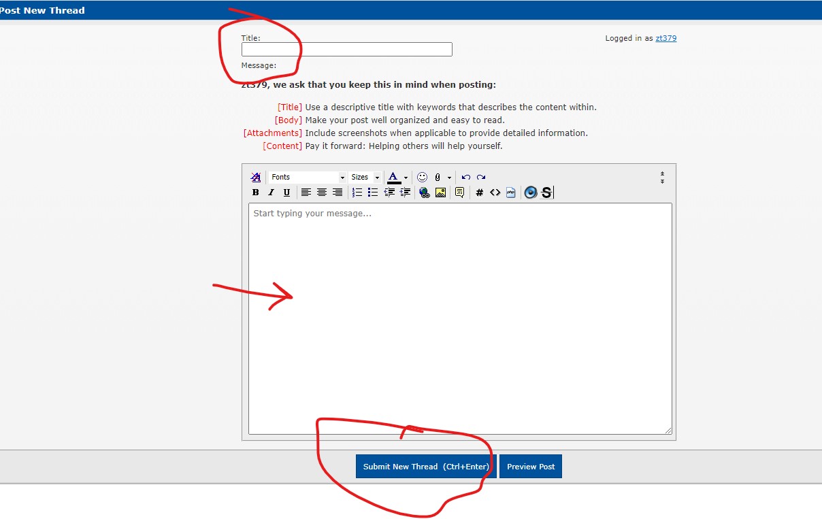The image size is (822, 519).
Task: Click the insert link globe icon
Action: 425,192
